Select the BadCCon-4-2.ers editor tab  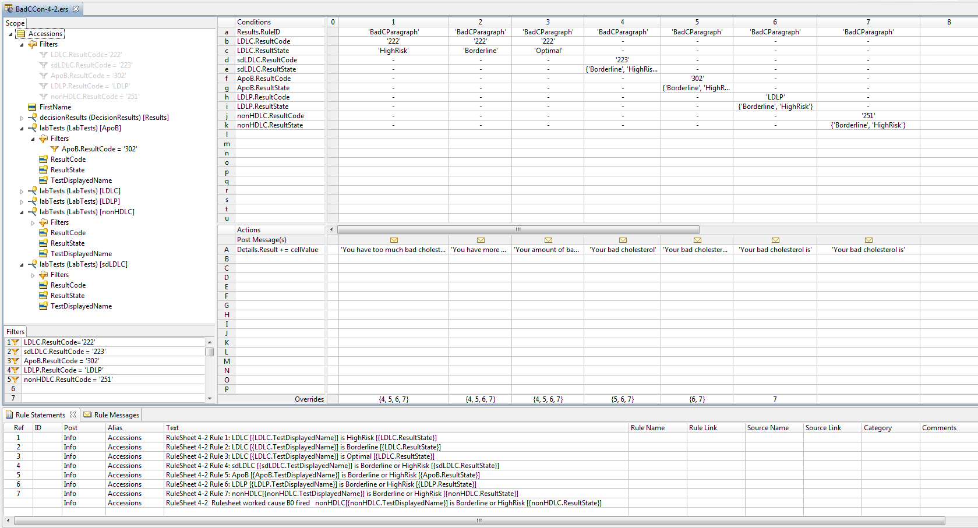pos(42,9)
